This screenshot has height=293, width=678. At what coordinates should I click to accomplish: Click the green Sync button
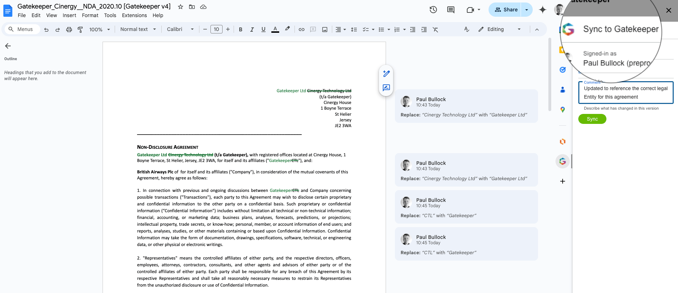click(x=592, y=119)
